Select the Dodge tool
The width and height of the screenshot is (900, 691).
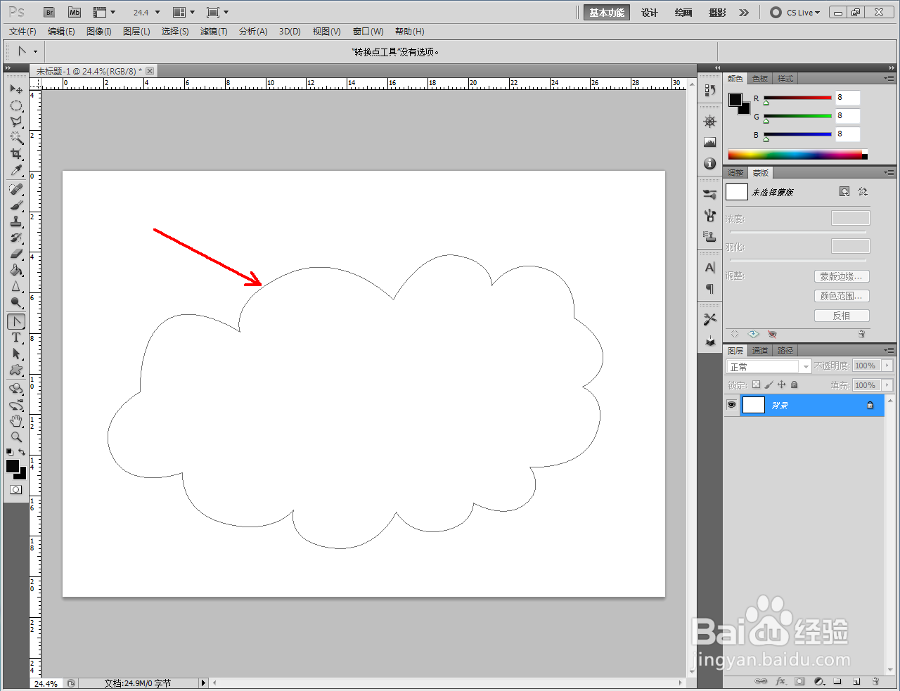coord(16,303)
